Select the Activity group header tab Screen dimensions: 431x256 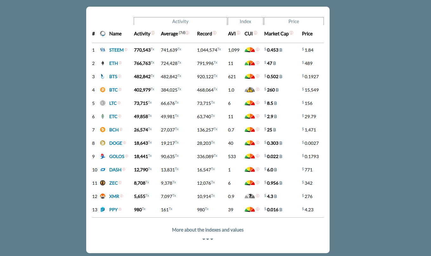click(x=180, y=21)
